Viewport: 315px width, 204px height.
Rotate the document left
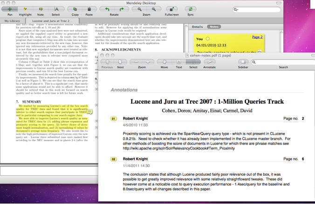[x=107, y=9]
